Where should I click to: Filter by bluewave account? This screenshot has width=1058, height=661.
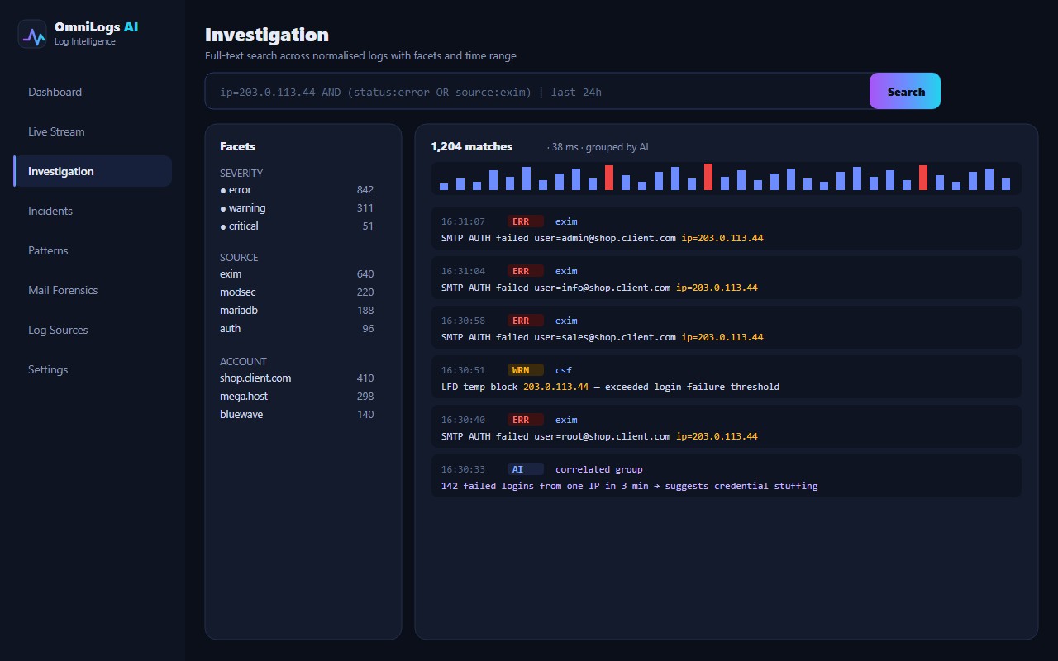[x=297, y=415]
